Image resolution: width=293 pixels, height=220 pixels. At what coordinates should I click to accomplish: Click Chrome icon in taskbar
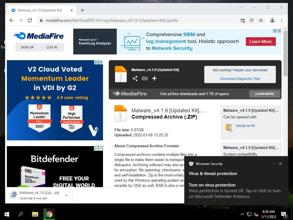tap(49, 214)
